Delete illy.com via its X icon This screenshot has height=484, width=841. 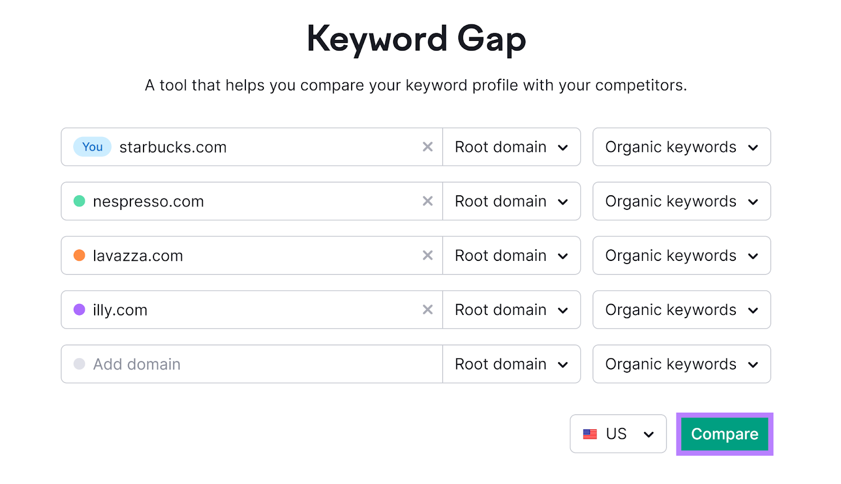point(427,310)
